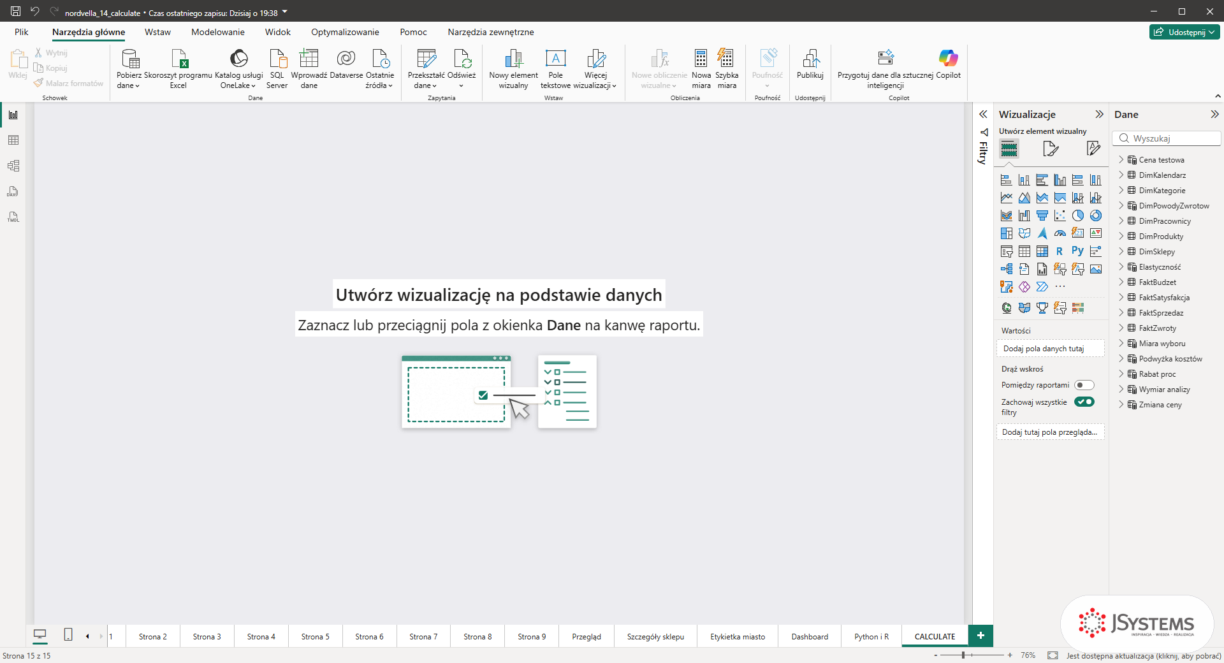
Task: Expand the FaktSprzedaz table
Action: tap(1121, 312)
